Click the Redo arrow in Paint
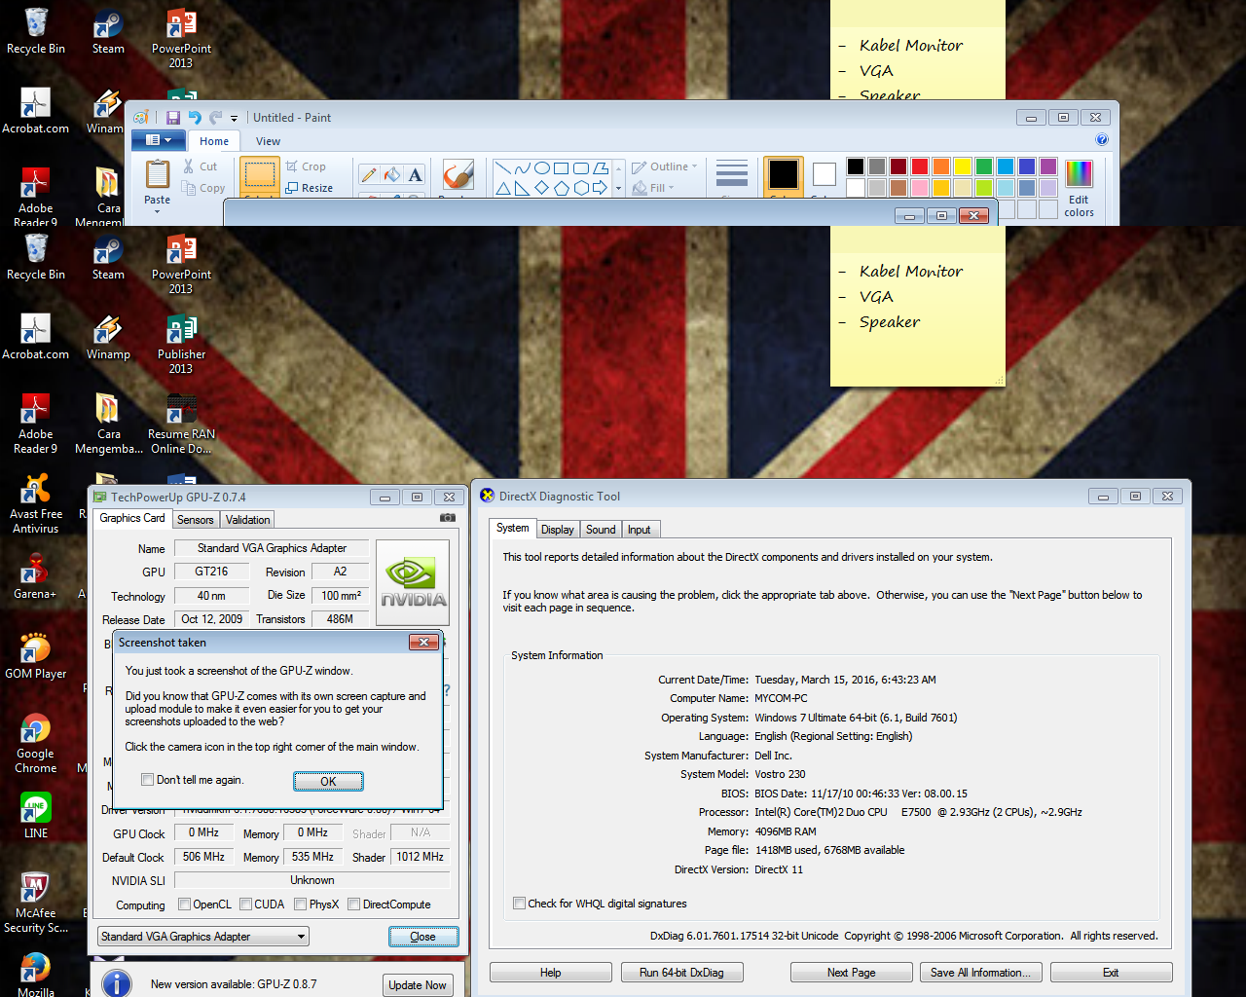The image size is (1246, 997). point(215,118)
